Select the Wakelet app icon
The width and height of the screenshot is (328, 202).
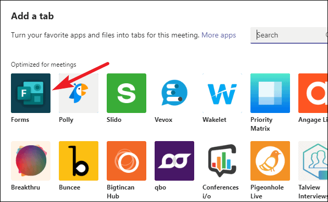(222, 93)
